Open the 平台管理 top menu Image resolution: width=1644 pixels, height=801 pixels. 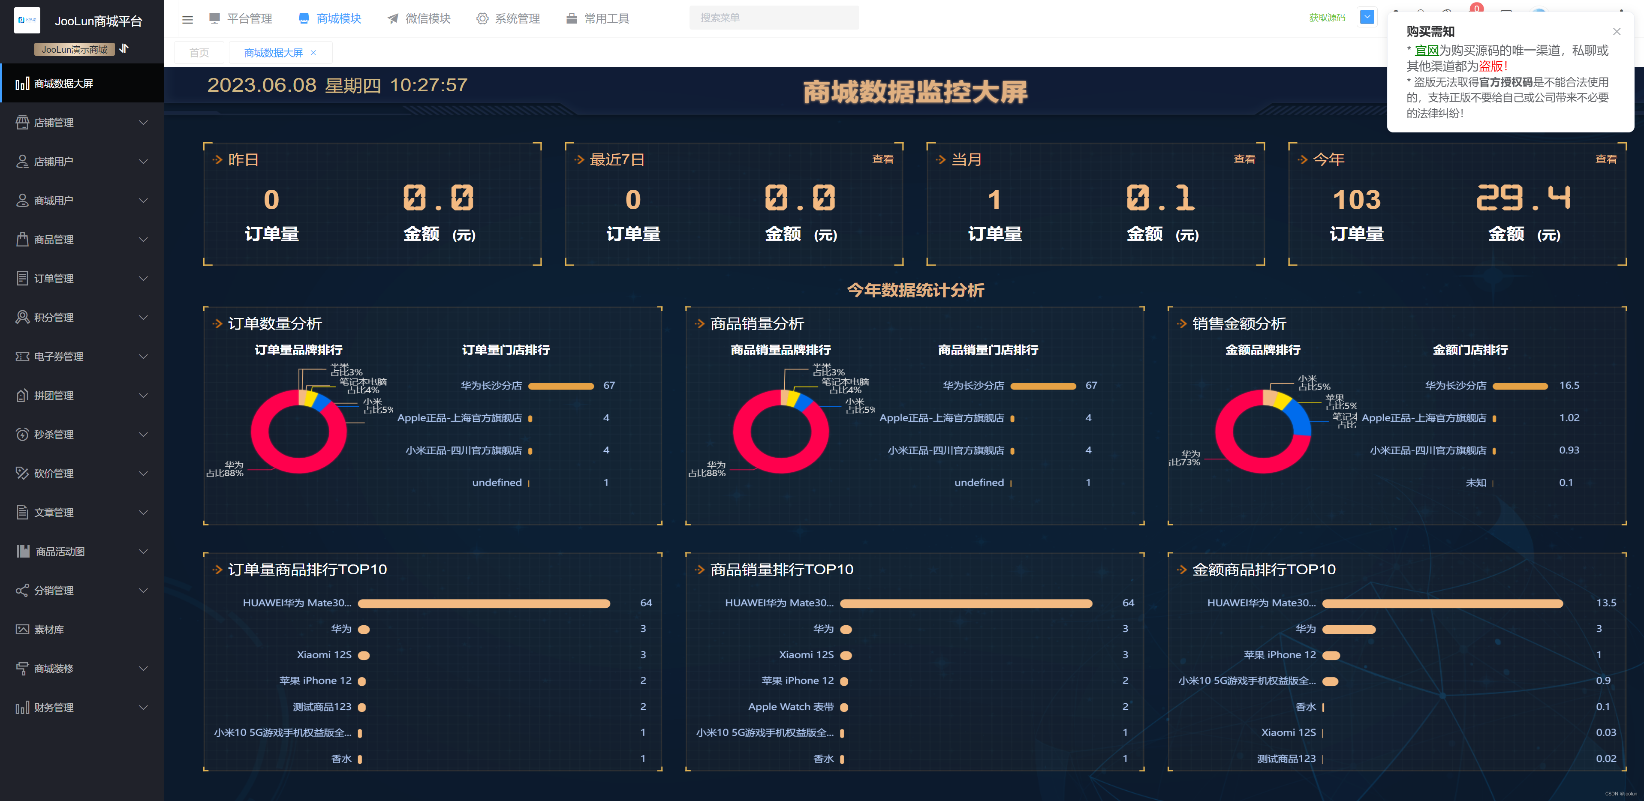coord(241,18)
